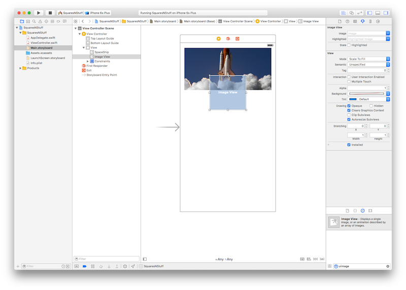Select the Version editor button

click(360, 13)
